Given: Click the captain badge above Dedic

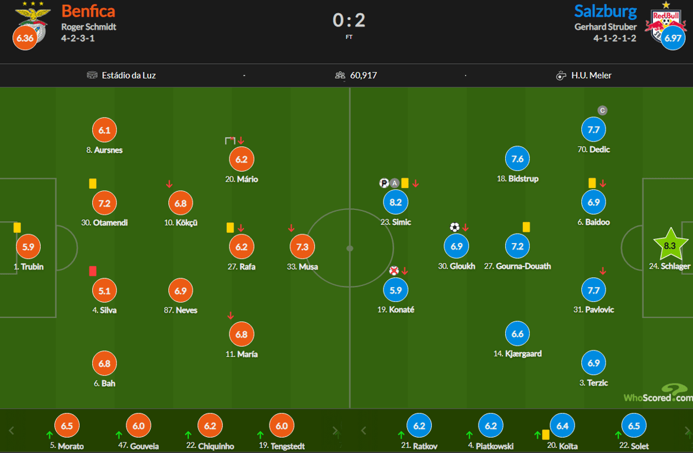Looking at the screenshot, I should [602, 110].
